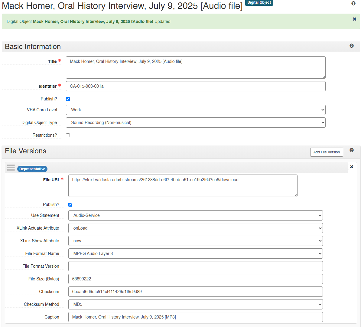
Task: Click the XLink Show Attribute label
Action: tap(40, 241)
